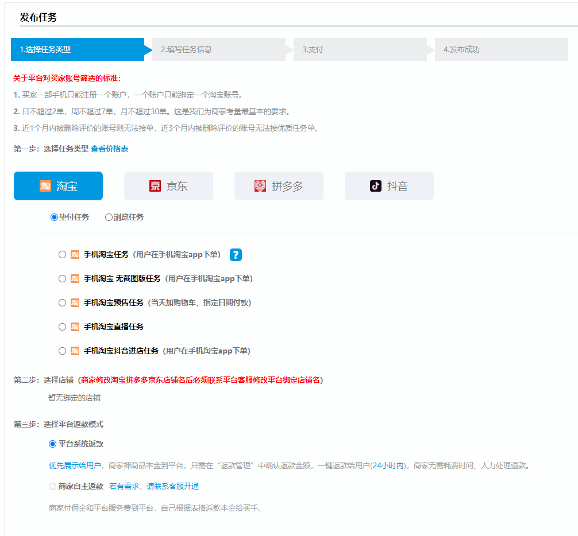Click the 第二步：选择店铺 label
Screen dimensions: 578x536
44,380
